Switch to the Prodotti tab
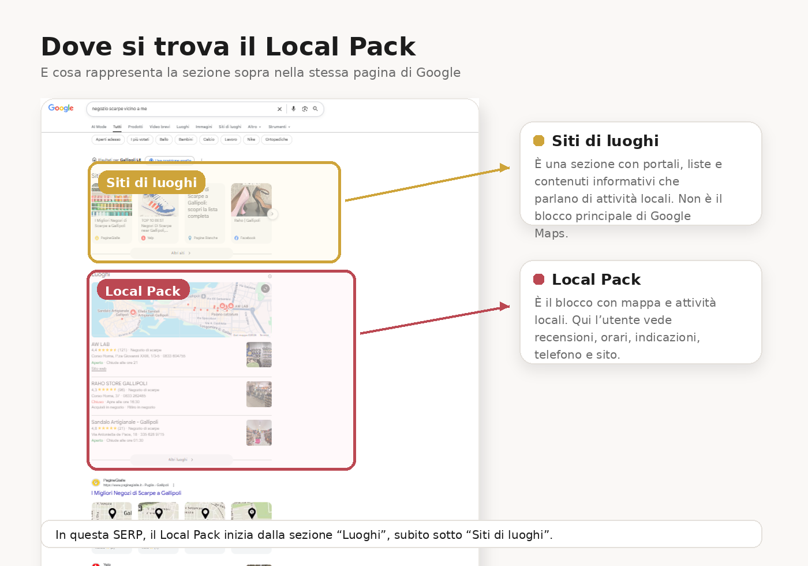808x566 pixels. click(x=136, y=126)
